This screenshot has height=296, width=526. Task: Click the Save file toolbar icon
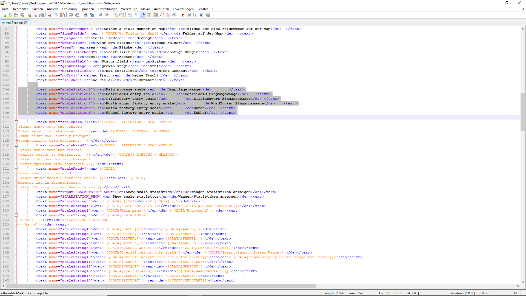pyautogui.click(x=16, y=15)
